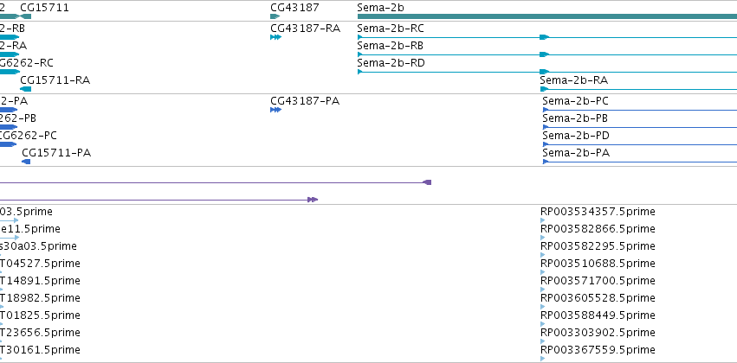
Task: Click the CG43187-PA protein arrow glyph
Action: pos(276,110)
